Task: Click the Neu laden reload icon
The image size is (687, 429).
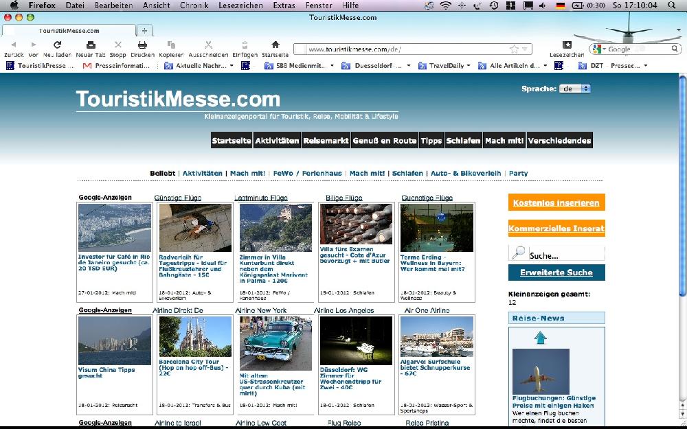Action: coord(58,45)
